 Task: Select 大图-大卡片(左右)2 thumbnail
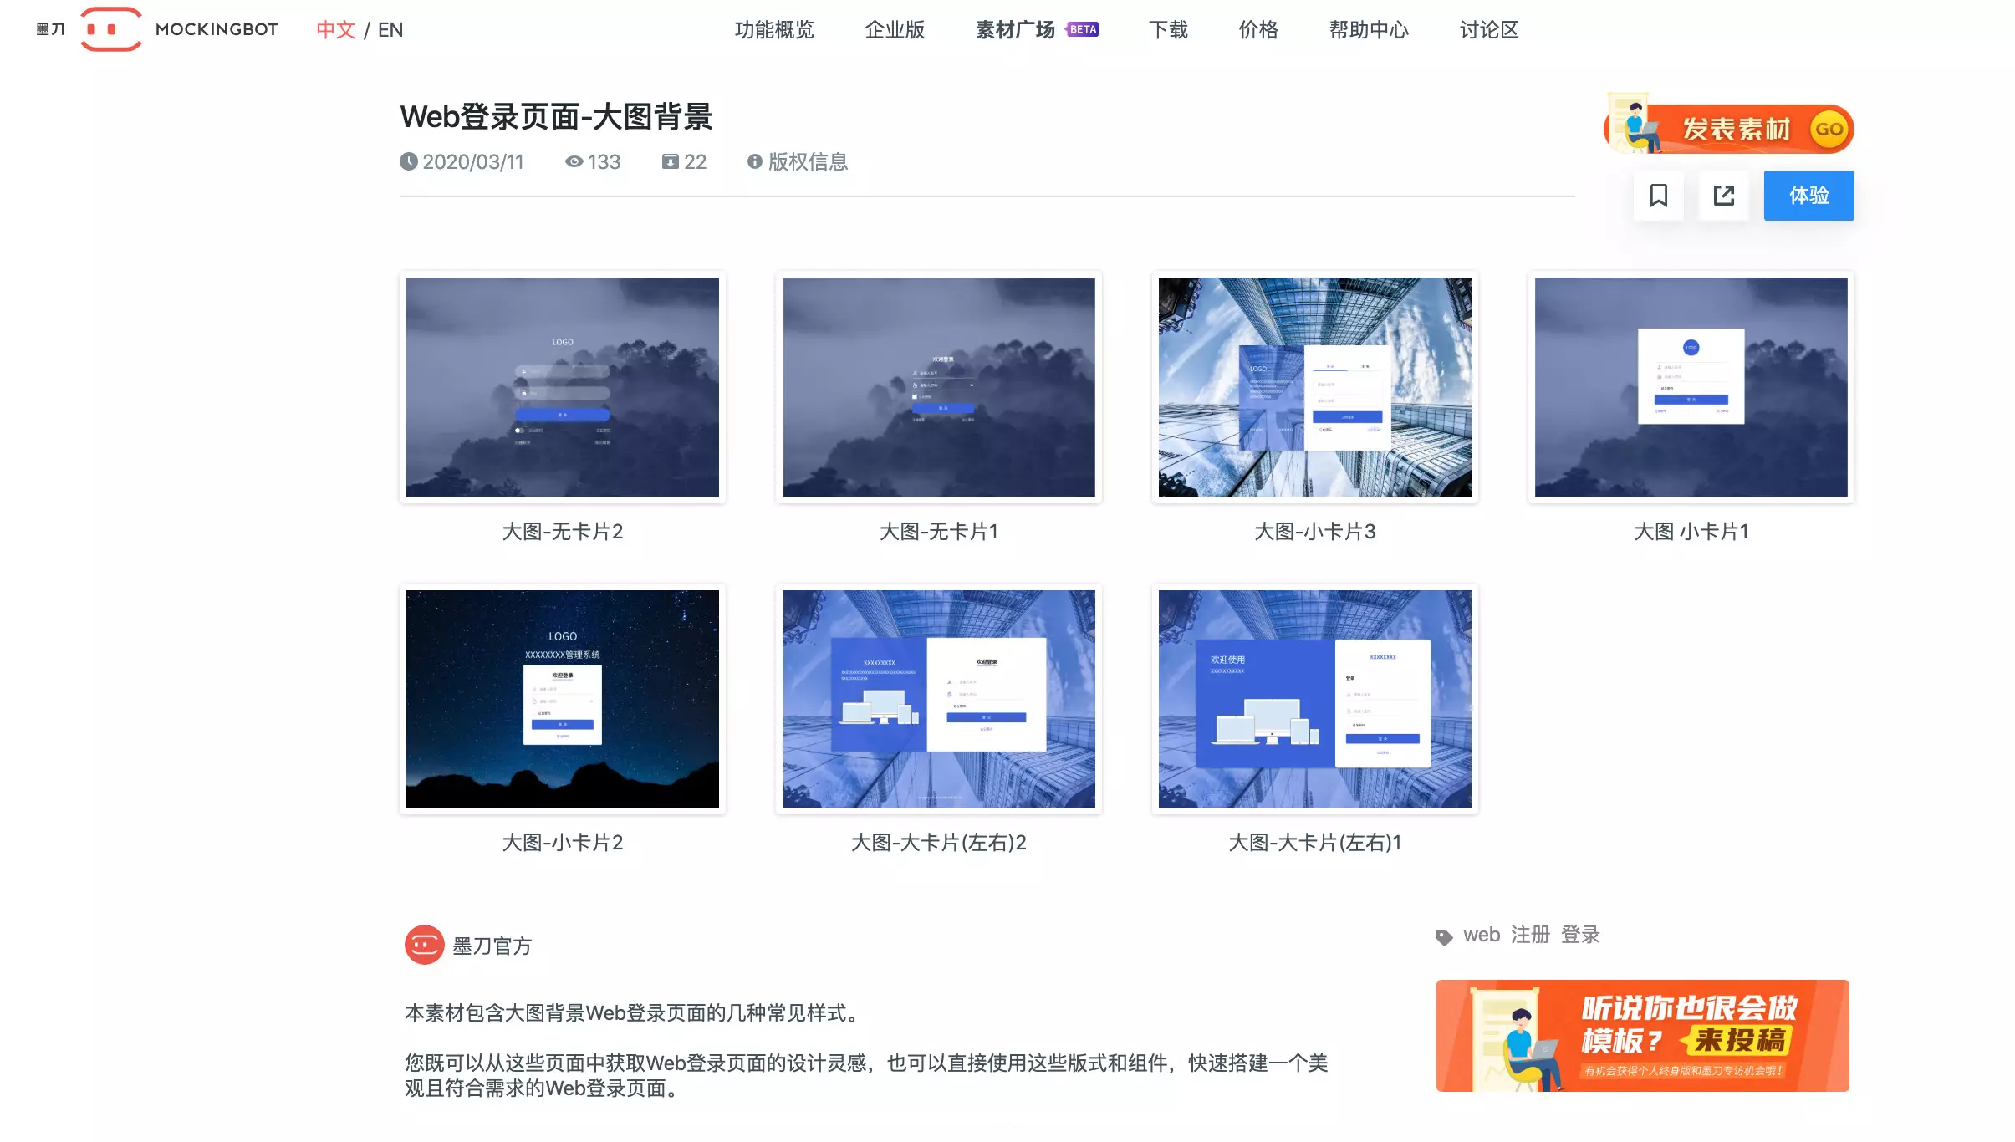(938, 698)
